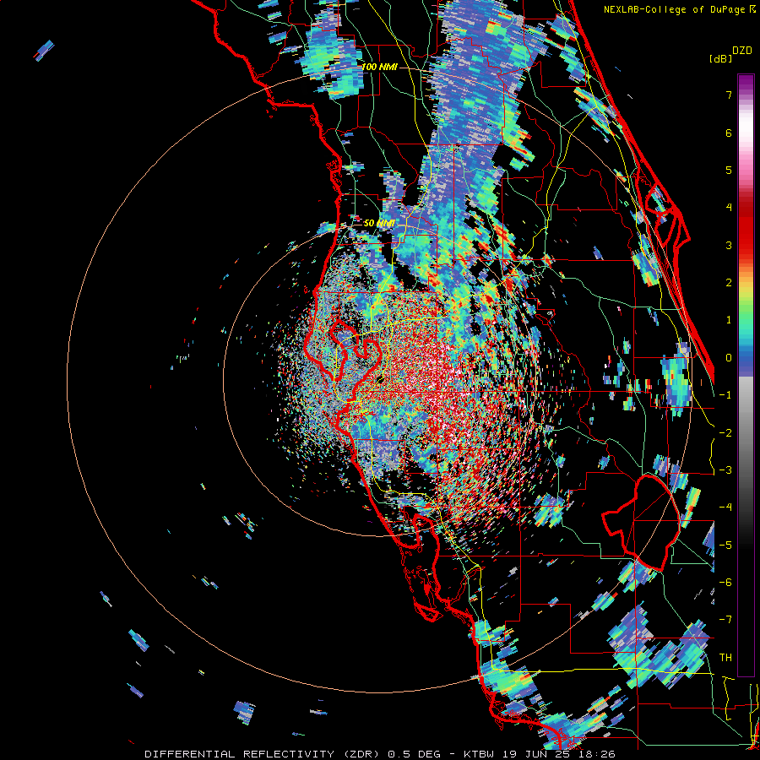This screenshot has height=760, width=760.
Task: Click the 2 value on color scale
Action: coord(729,282)
